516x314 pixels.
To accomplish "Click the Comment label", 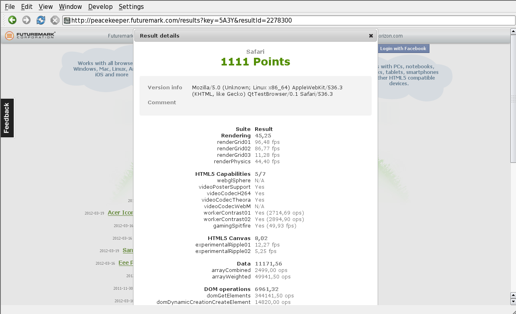I will click(162, 102).
